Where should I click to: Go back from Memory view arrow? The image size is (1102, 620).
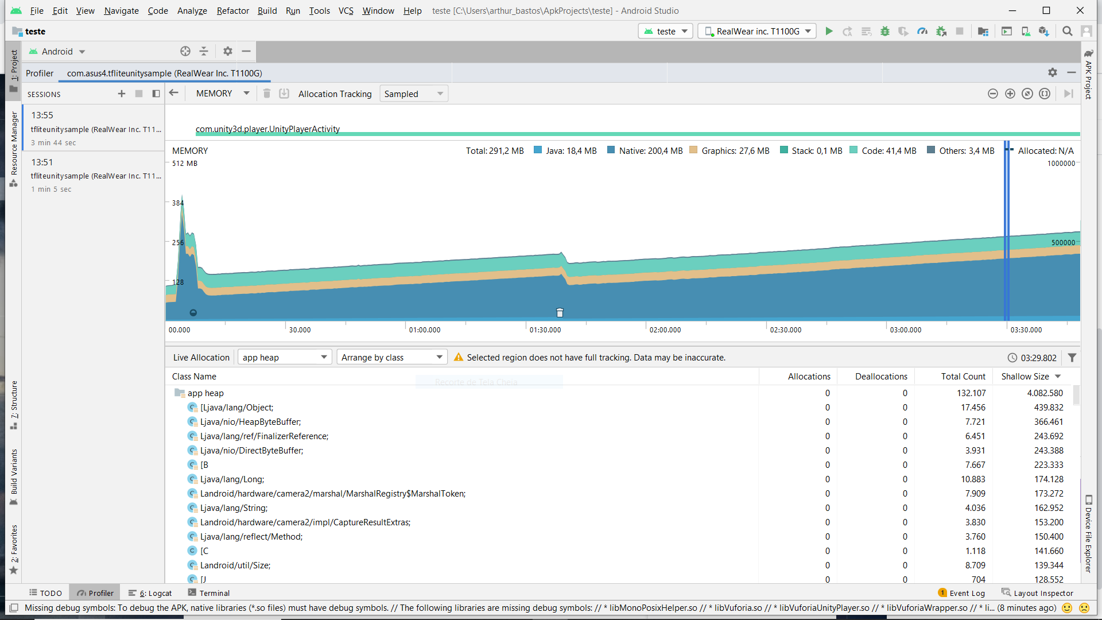[174, 93]
